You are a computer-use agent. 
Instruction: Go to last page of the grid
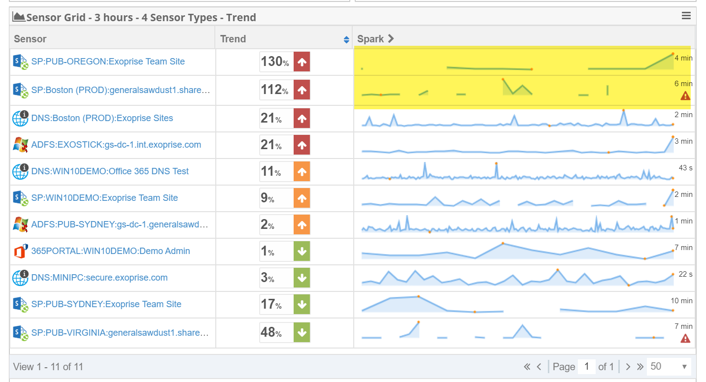pyautogui.click(x=640, y=367)
